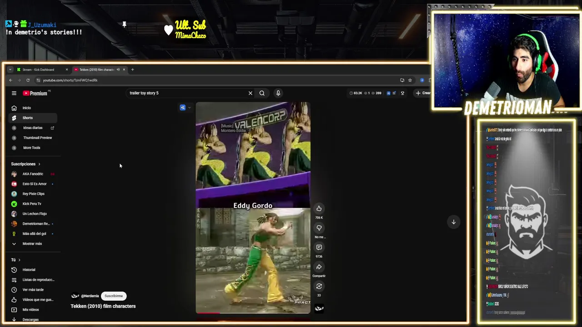Open Mis videos in the sidebar
582x327 pixels.
click(32, 310)
